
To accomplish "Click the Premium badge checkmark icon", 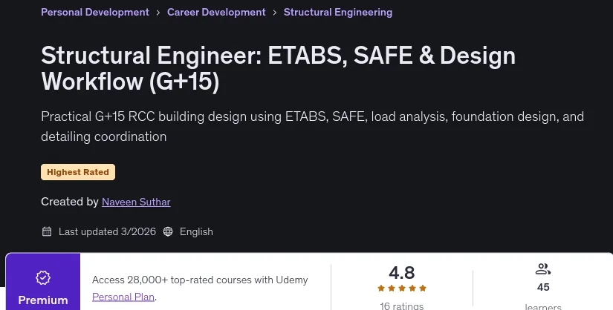I will (43, 277).
